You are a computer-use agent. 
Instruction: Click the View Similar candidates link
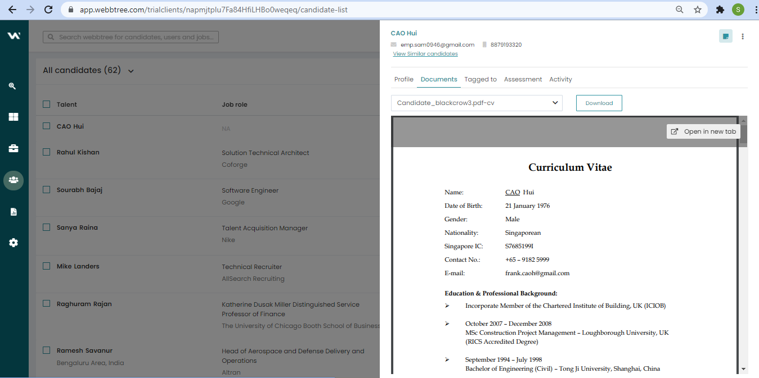click(425, 54)
